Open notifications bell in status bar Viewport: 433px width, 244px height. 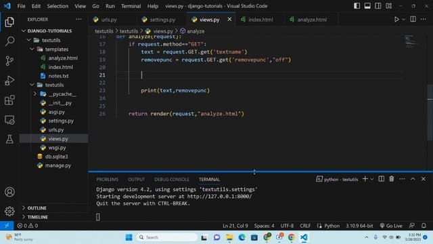424,226
